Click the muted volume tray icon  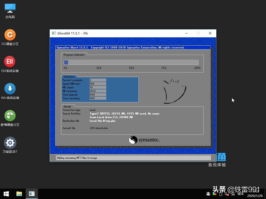[x=227, y=194]
